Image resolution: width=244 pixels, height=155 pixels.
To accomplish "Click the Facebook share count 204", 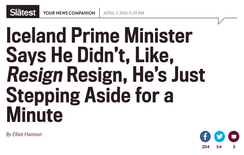I will [205, 147].
